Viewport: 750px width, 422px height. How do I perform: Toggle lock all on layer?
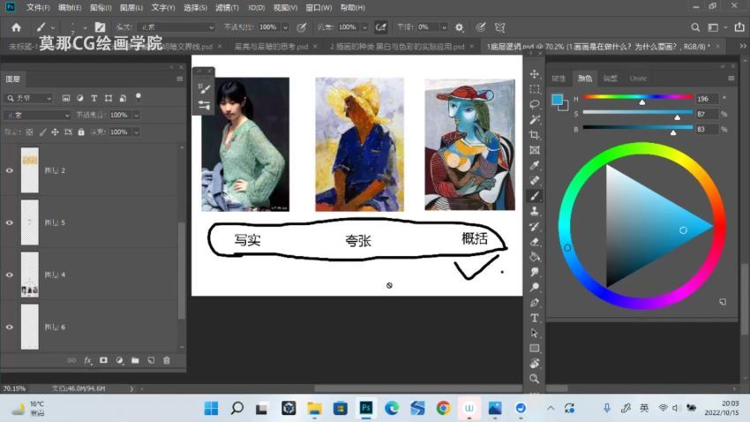point(81,132)
